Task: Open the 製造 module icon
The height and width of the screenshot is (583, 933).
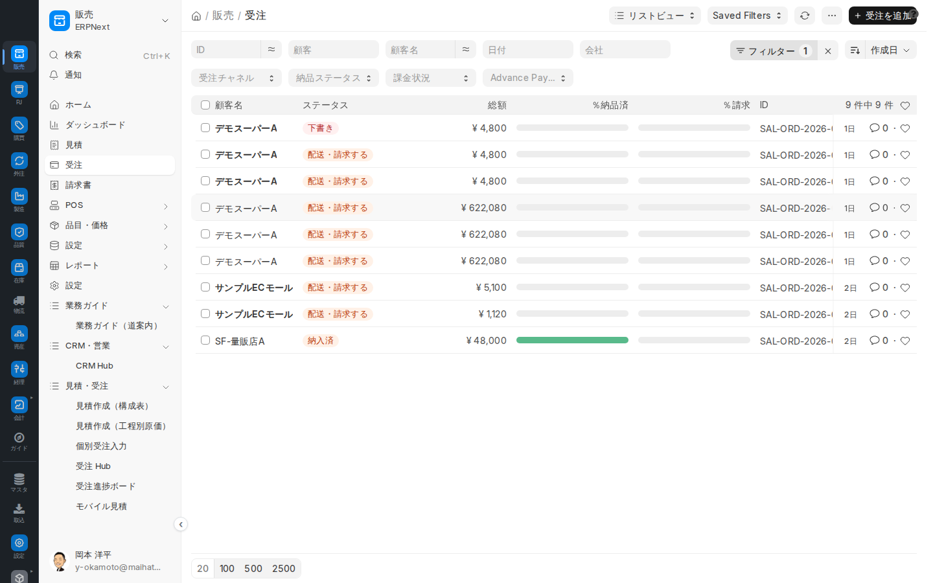Action: [x=19, y=200]
